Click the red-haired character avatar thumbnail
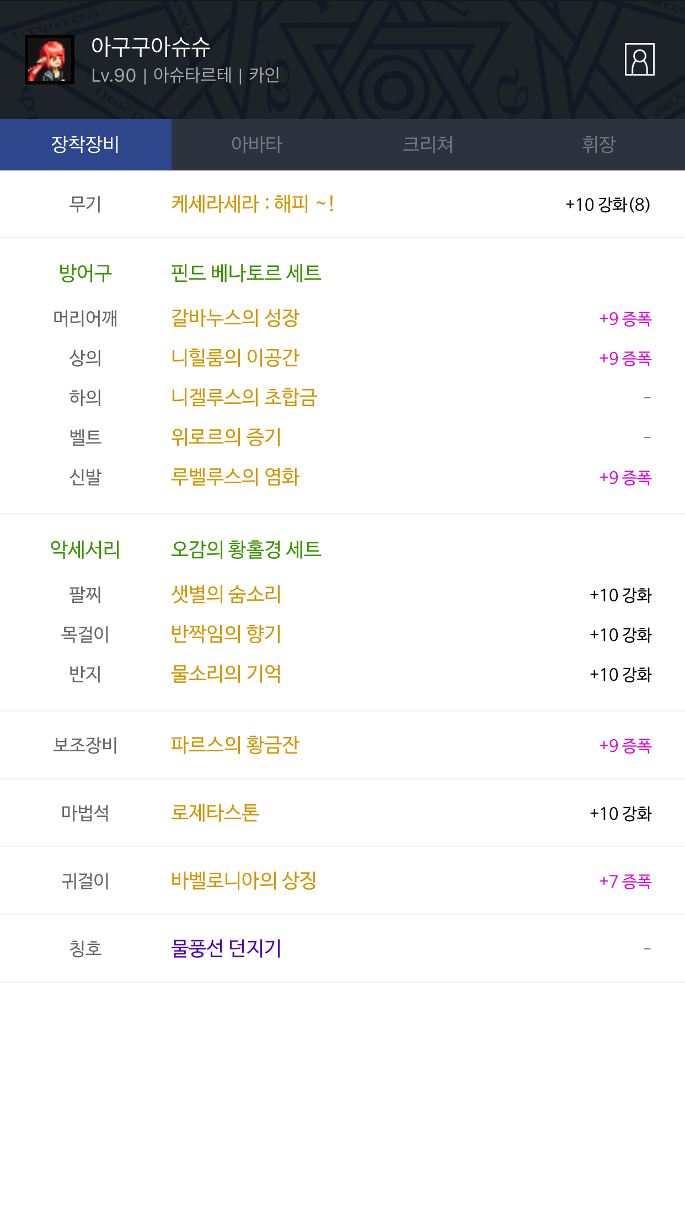685x1218 pixels. click(x=50, y=60)
